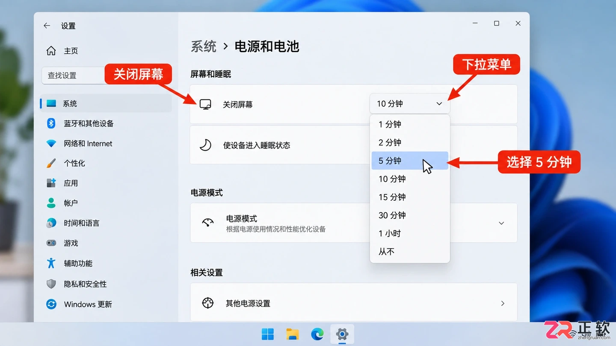Open 帐户 person icon
The image size is (616, 346).
[x=51, y=203]
